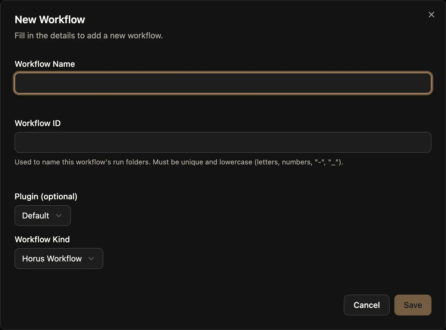446x330 pixels.
Task: Click the 'Workflow ID' label
Action: tap(38, 123)
